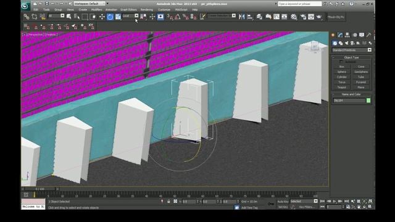Choose the Unlink Selection tool
This screenshot has width=395, height=222.
point(35,17)
